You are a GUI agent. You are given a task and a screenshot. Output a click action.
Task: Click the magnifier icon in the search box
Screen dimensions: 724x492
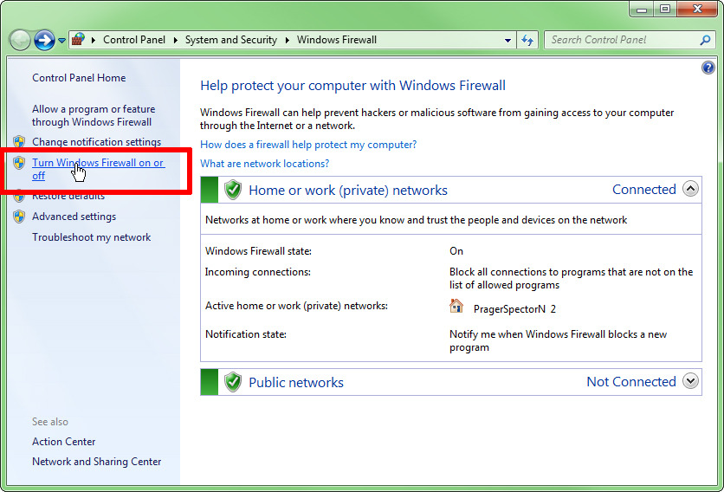click(x=705, y=40)
